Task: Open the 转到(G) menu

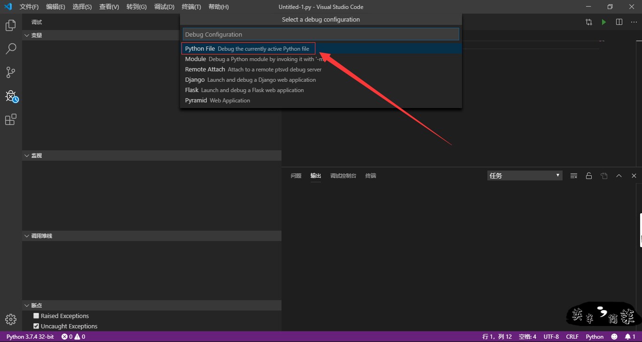Action: coord(136,7)
